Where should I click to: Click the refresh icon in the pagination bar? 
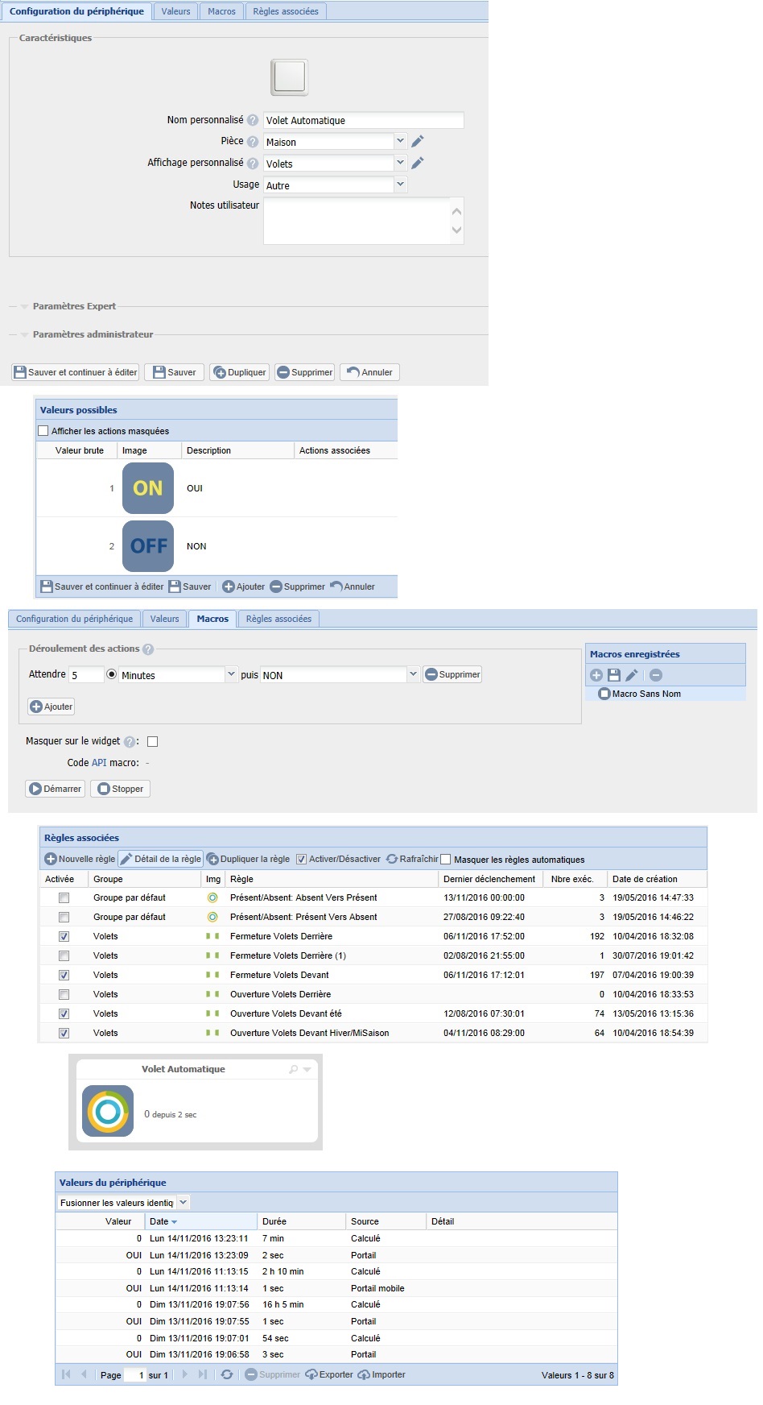pos(227,1374)
